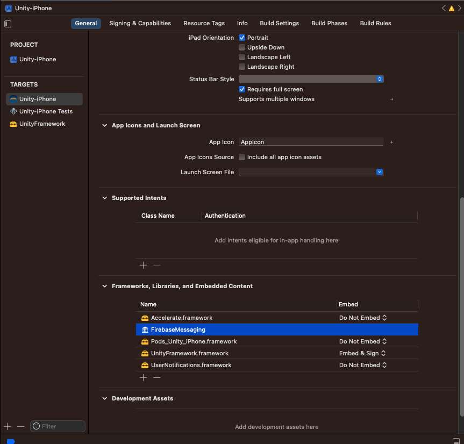Viewport: 464px width, 444px height.
Task: Check Include all app icon assets
Action: tap(242, 157)
